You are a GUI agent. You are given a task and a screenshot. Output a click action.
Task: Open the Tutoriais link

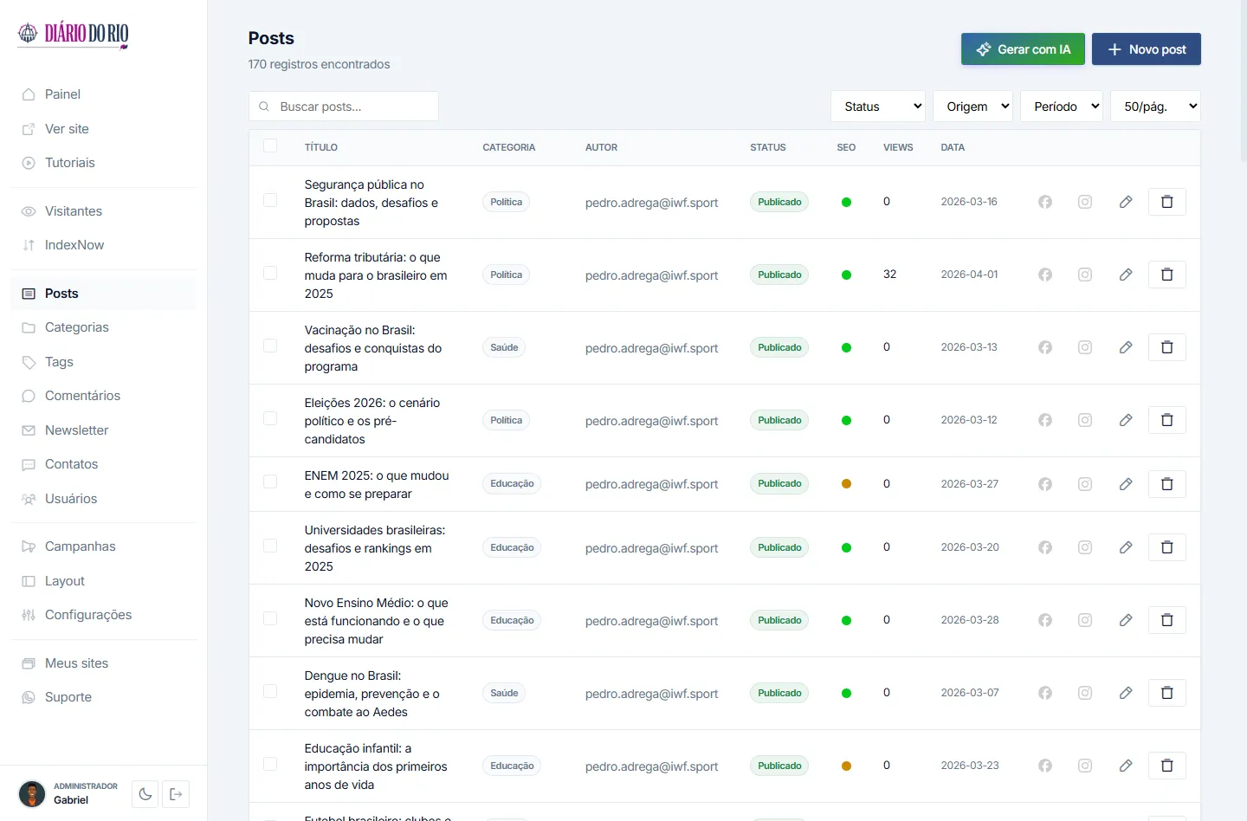coord(104,163)
